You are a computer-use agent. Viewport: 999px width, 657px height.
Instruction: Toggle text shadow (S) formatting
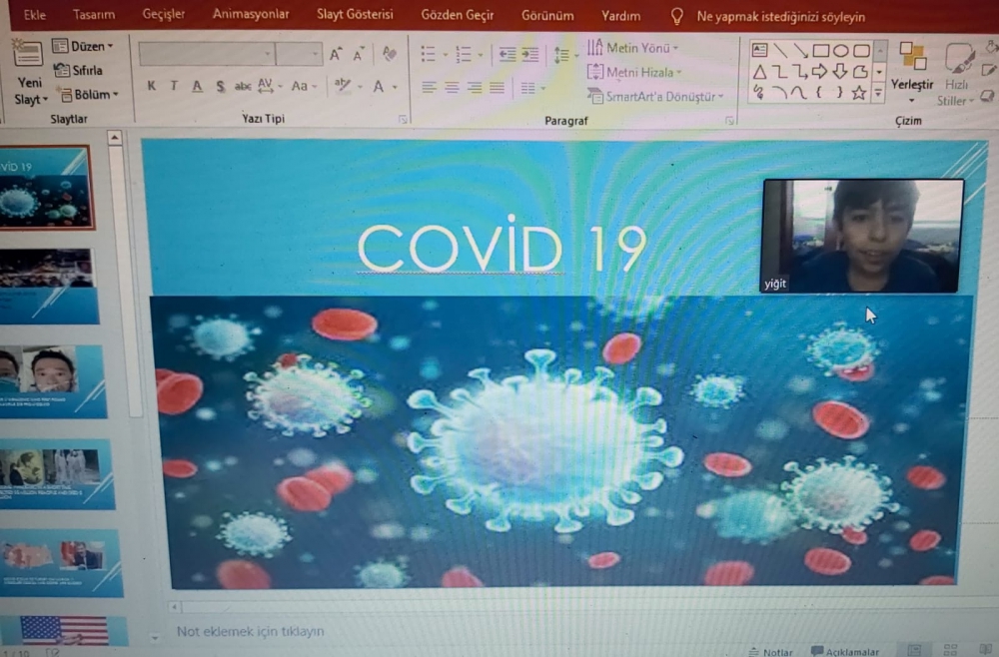[221, 86]
